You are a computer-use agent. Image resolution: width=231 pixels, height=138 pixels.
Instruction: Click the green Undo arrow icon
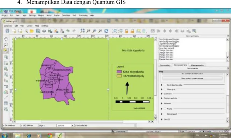(x=68, y=31)
